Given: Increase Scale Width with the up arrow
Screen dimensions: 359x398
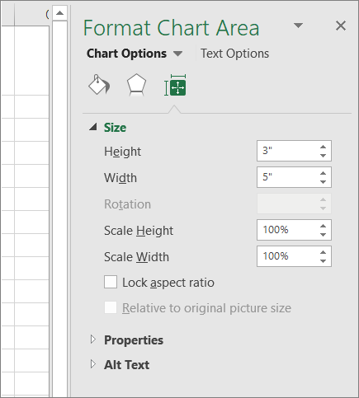Looking at the screenshot, I should [x=323, y=252].
